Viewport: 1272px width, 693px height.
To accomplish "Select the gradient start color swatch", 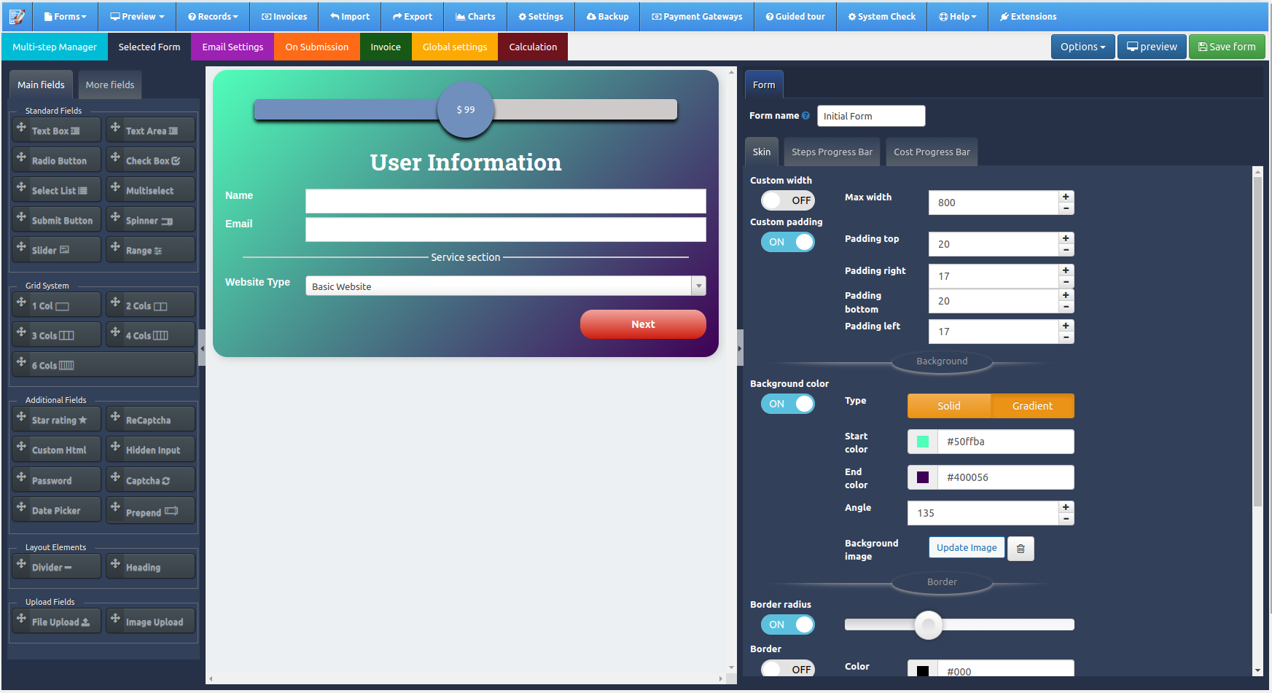I will tap(922, 441).
